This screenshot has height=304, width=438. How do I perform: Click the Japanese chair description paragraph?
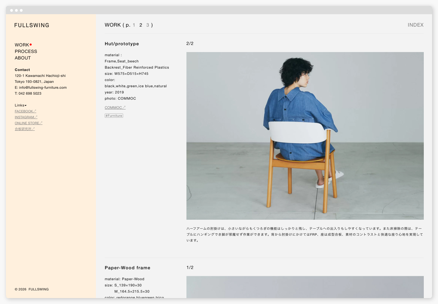(x=305, y=235)
